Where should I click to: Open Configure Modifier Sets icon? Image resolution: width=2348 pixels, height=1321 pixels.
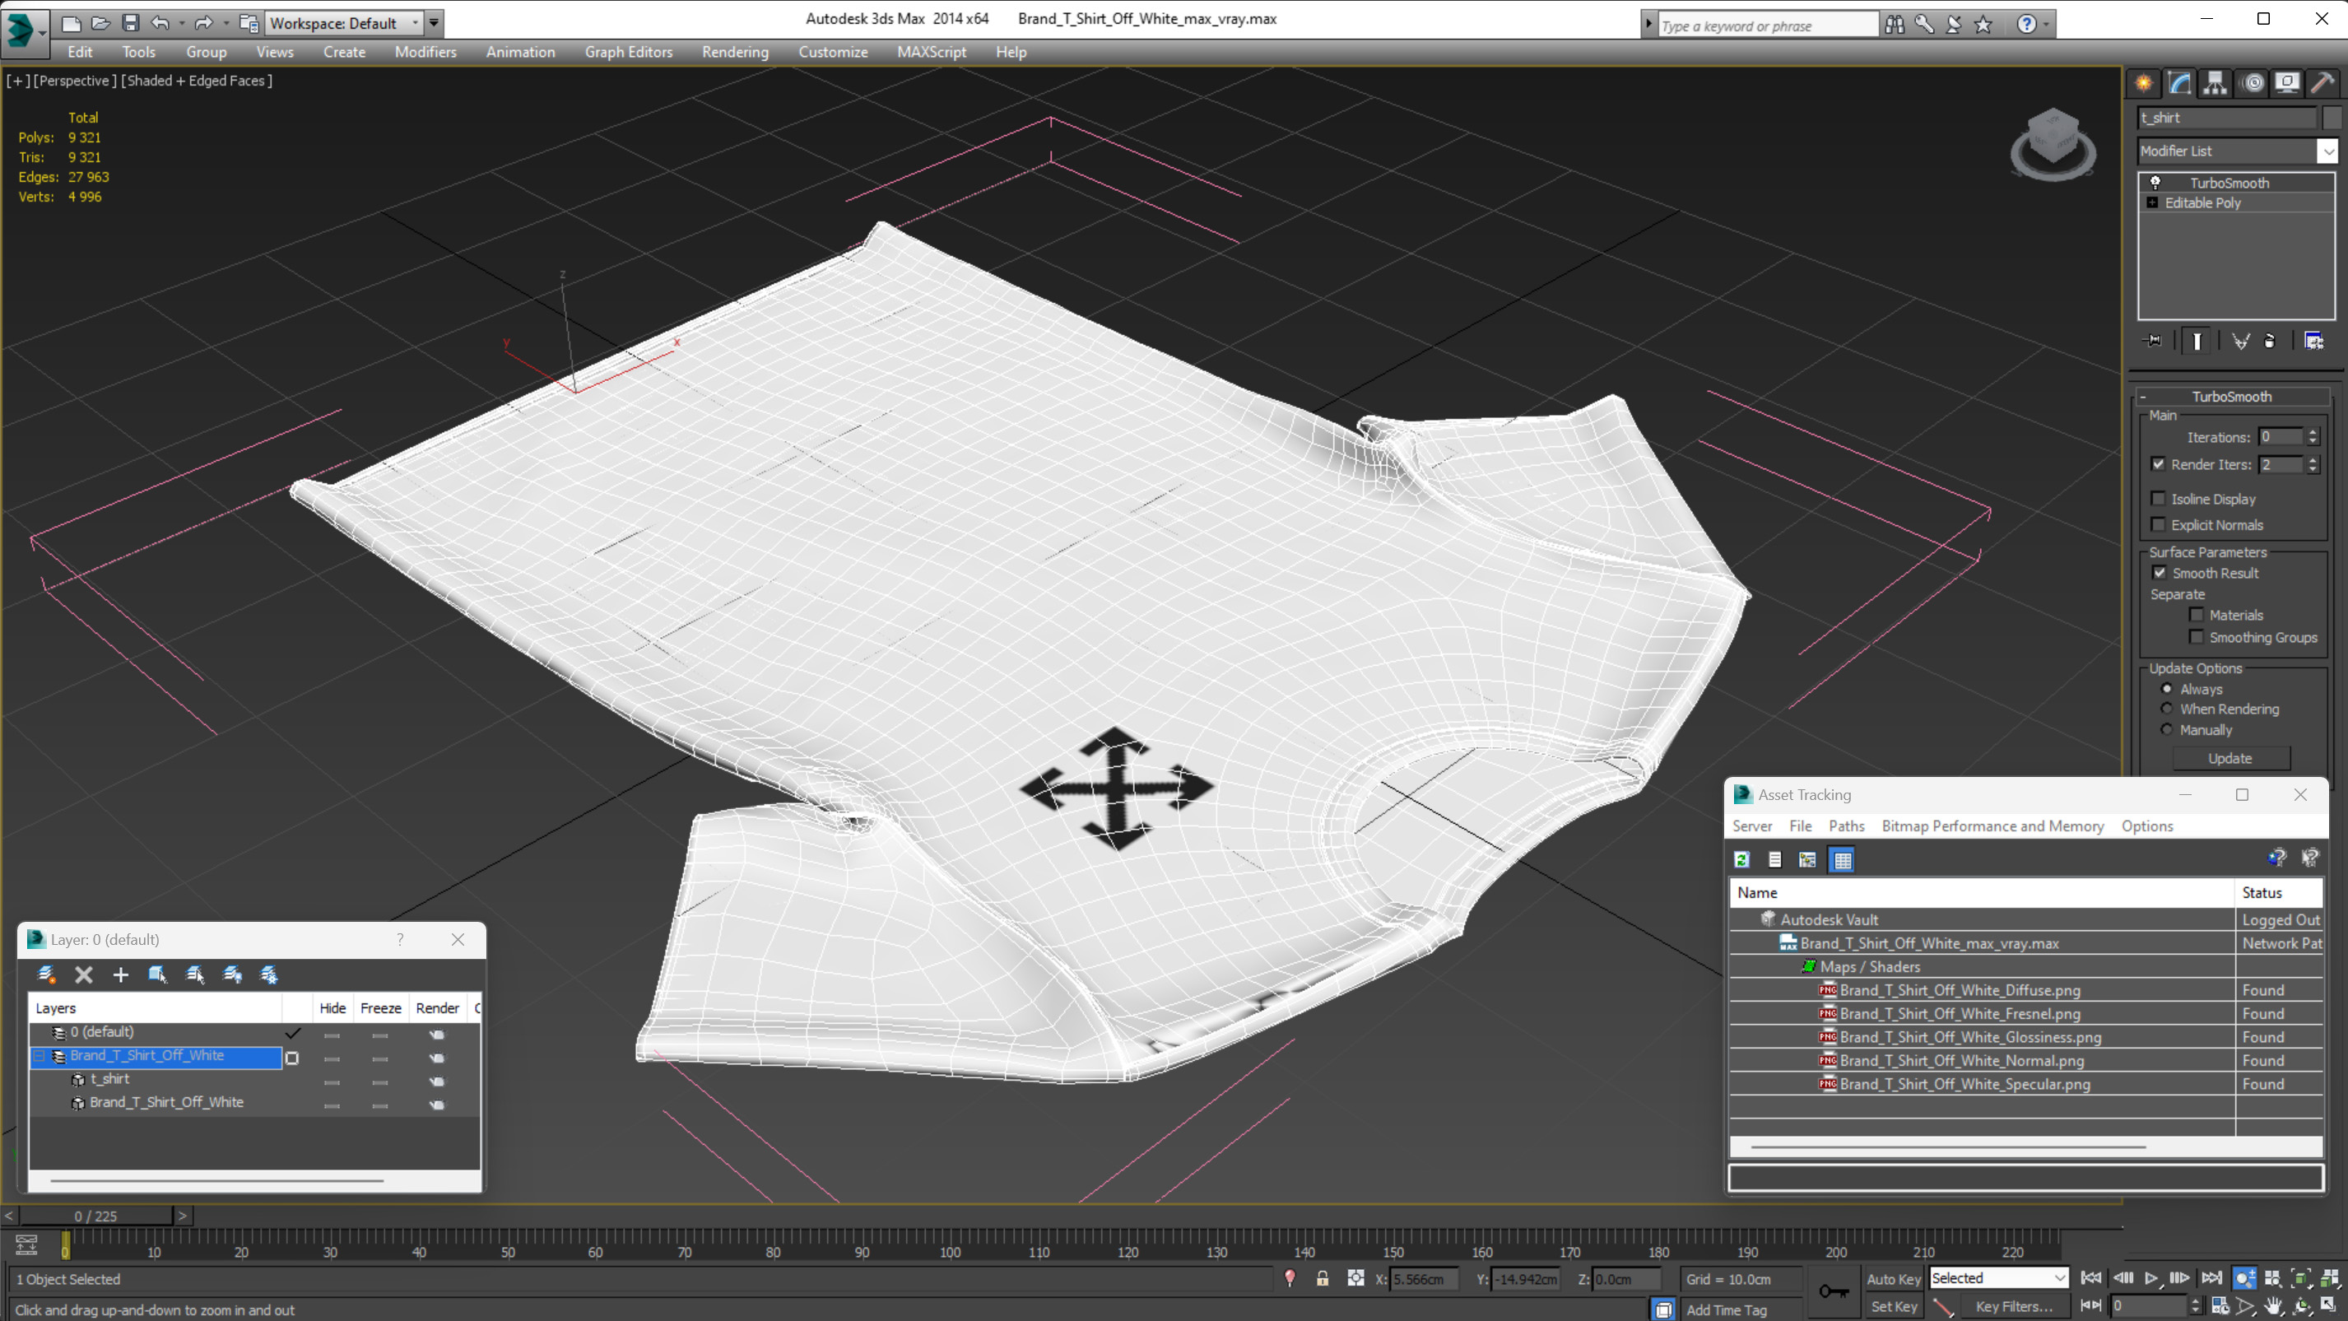point(2313,341)
